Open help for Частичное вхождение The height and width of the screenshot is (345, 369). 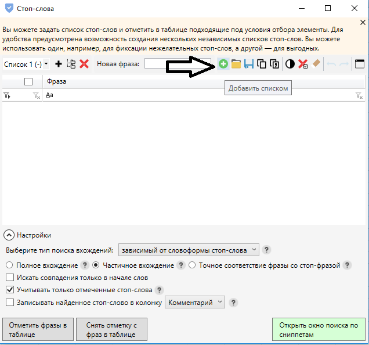[181, 265]
